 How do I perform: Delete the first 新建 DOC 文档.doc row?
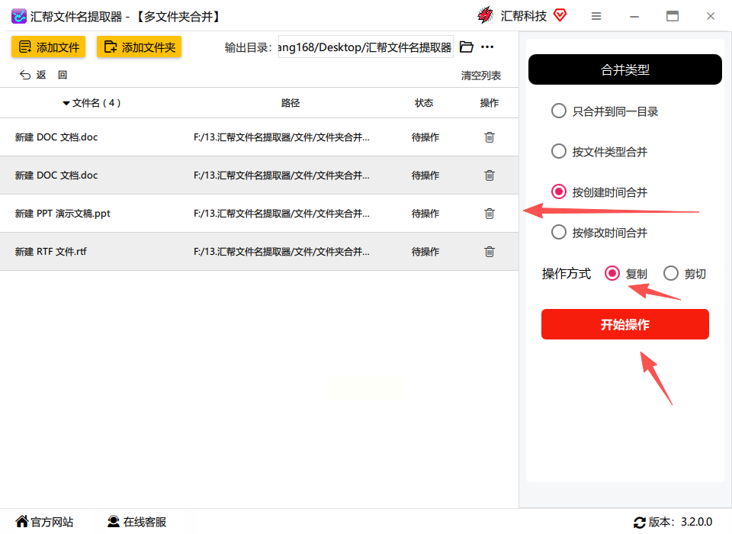coord(490,137)
